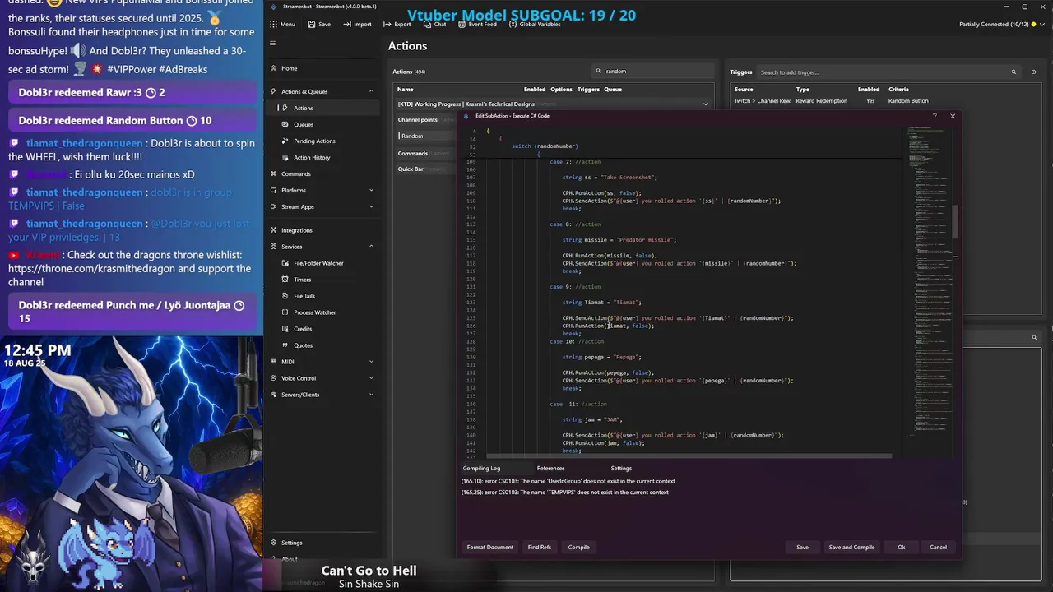Click the Export toolbar item
1053x592 pixels.
click(397, 25)
